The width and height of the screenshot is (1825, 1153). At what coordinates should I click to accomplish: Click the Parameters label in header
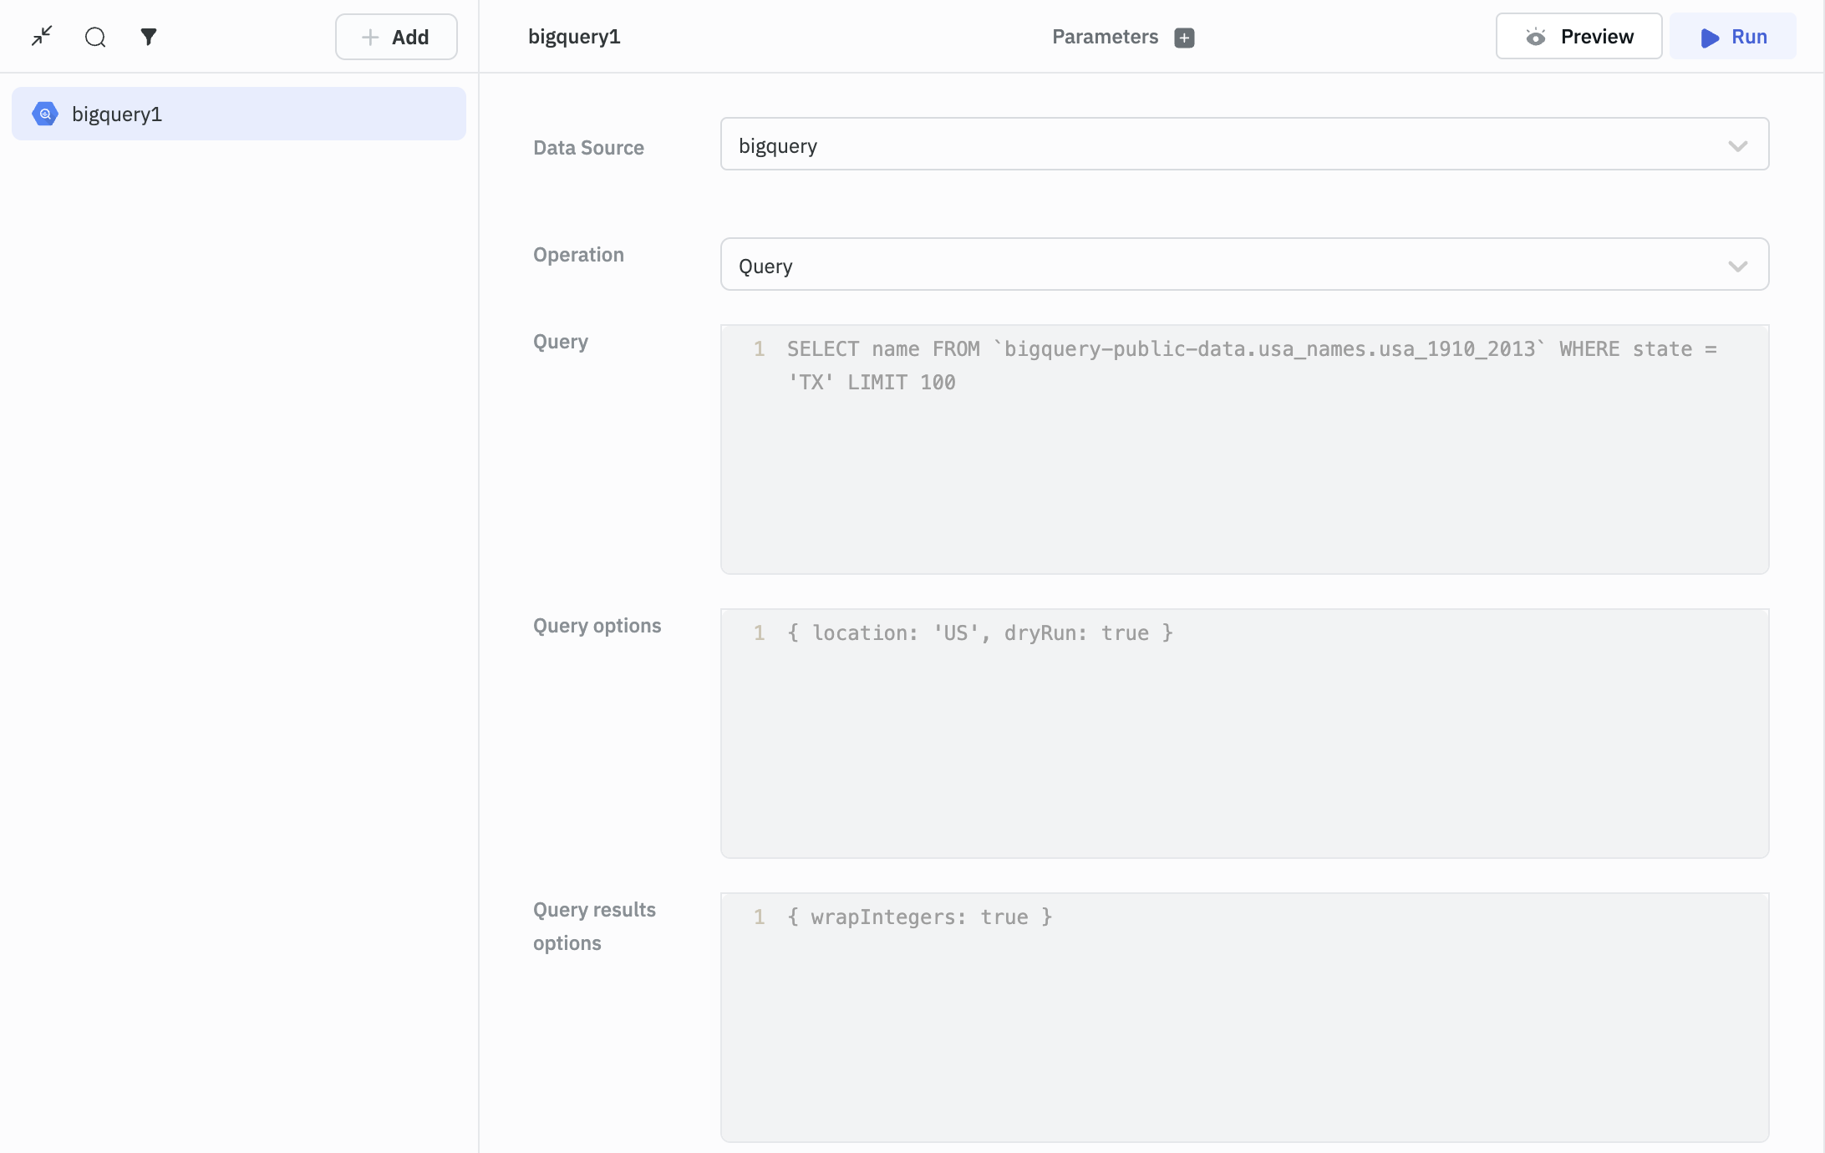click(x=1105, y=37)
